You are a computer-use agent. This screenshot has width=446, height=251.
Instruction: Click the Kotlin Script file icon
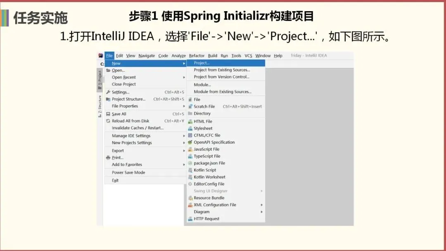coord(190,170)
